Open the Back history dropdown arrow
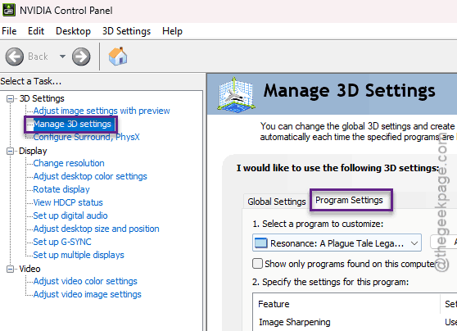The width and height of the screenshot is (457, 331). pyautogui.click(x=62, y=57)
